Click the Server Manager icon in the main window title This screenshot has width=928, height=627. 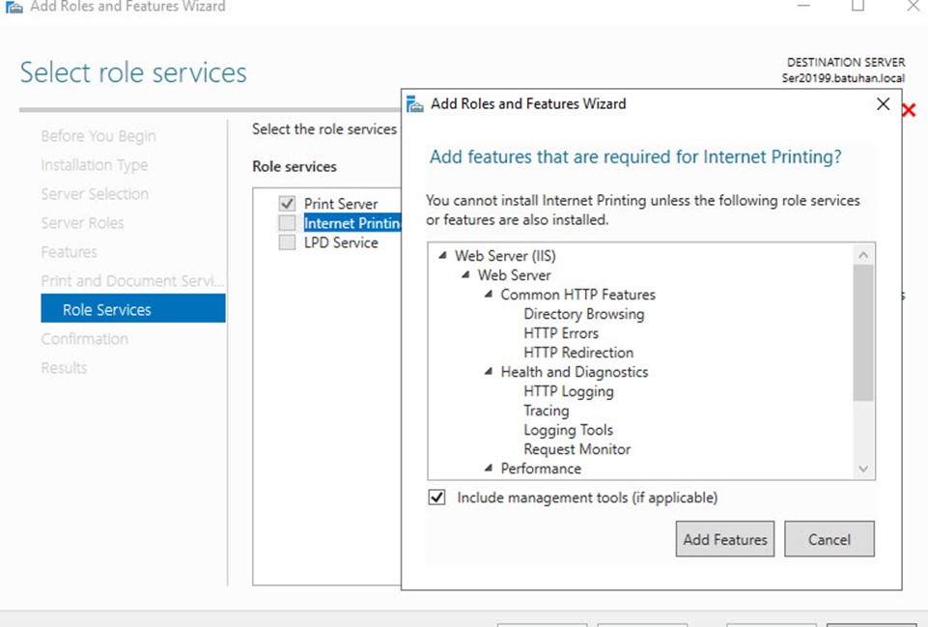click(14, 7)
